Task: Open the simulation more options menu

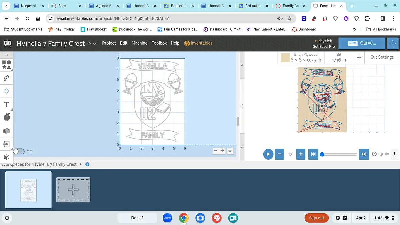Action: pyautogui.click(x=395, y=154)
